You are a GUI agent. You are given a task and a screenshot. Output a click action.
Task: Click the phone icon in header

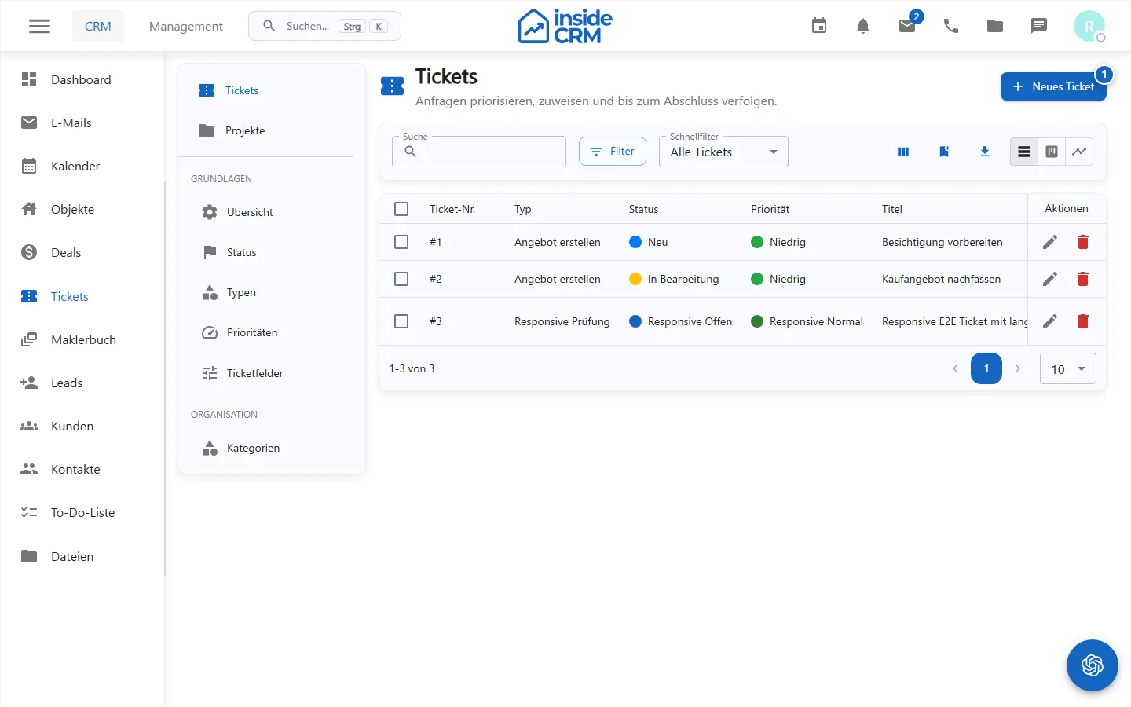coord(951,26)
